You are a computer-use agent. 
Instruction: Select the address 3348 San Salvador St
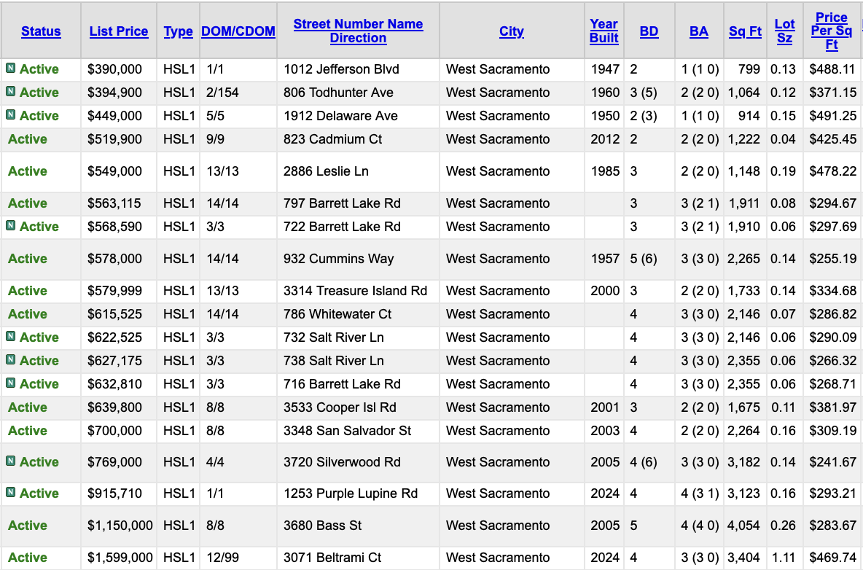point(347,431)
